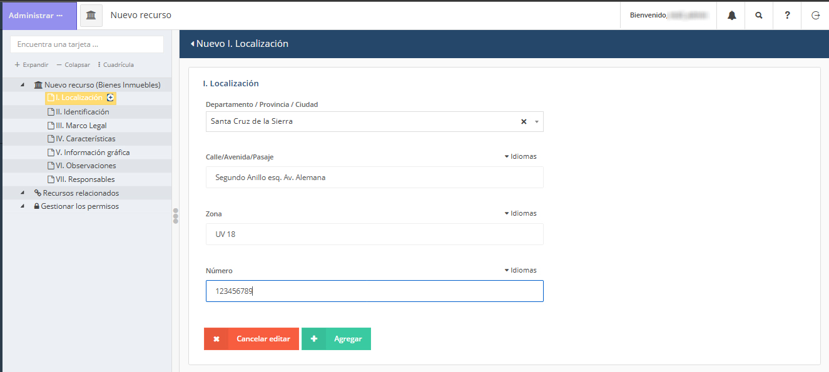
Task: Focus the Encuentra una tarjeta search box
Action: pos(87,44)
